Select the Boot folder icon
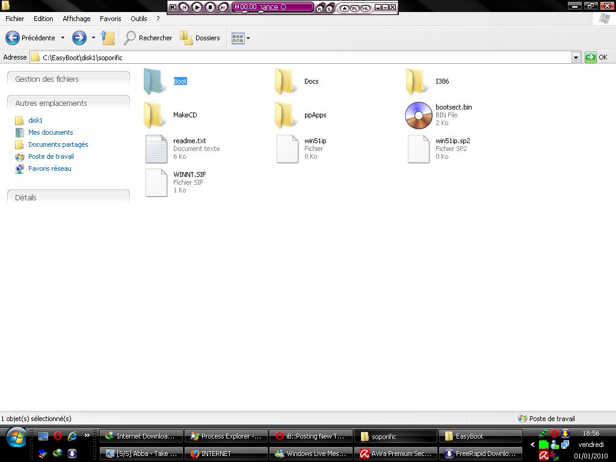This screenshot has height=462, width=616. point(153,81)
